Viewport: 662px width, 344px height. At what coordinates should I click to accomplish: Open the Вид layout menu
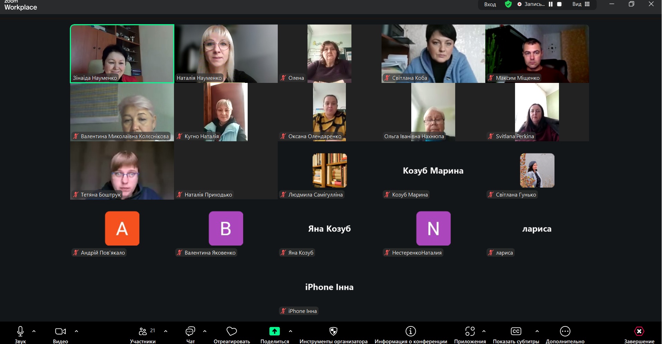pyautogui.click(x=581, y=4)
